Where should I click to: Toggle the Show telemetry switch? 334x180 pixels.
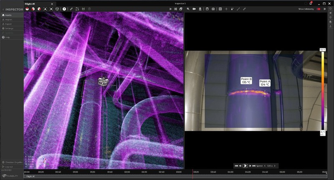[319, 9]
